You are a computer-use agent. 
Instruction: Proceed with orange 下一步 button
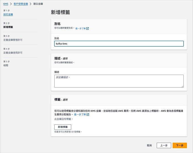pos(180,146)
